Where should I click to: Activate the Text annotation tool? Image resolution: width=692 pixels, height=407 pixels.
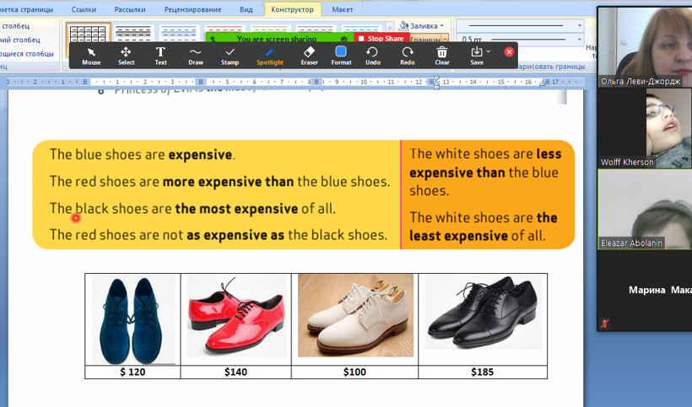pos(160,56)
